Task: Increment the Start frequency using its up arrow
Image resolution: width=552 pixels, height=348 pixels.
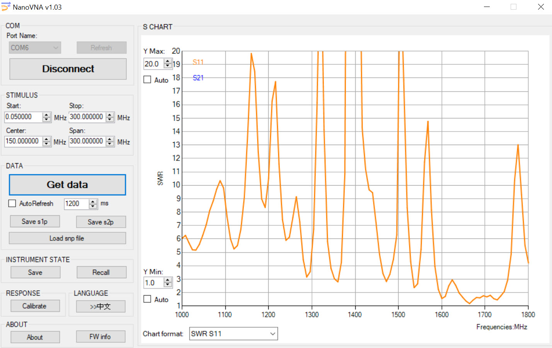Action: [x=47, y=115]
